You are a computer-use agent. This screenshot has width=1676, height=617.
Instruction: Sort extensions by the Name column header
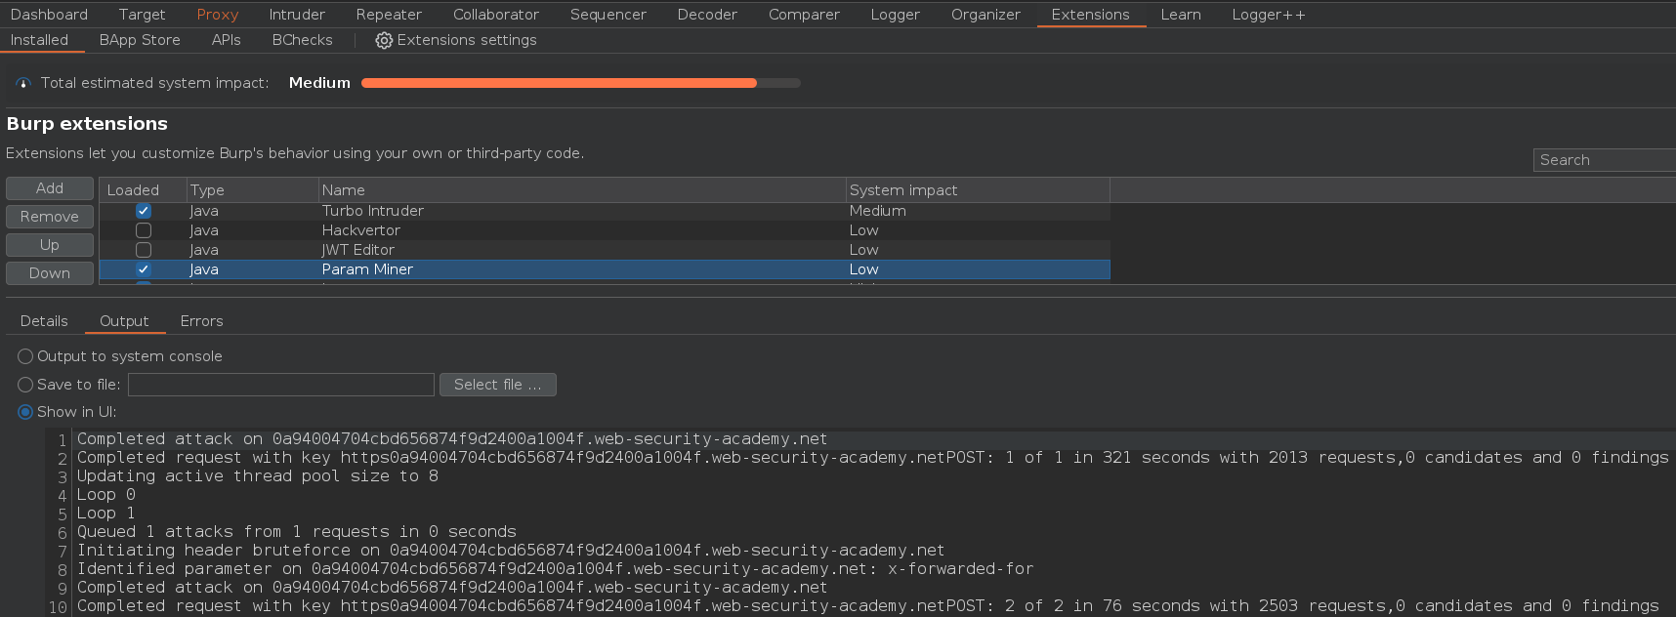(x=581, y=190)
